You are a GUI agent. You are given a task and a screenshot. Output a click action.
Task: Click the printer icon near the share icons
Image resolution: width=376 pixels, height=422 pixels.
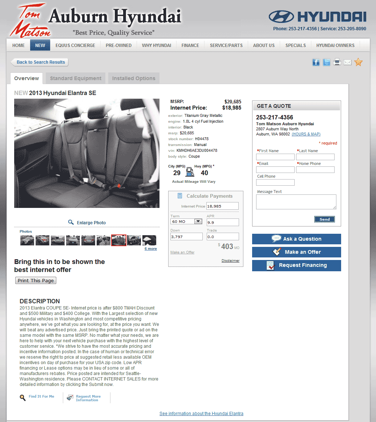[x=337, y=62]
